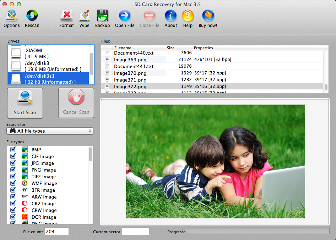Click the Wipe tool icon
The height and width of the screenshot is (240, 336).
[x=84, y=16]
